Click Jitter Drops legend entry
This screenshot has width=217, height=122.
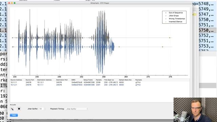(174, 16)
